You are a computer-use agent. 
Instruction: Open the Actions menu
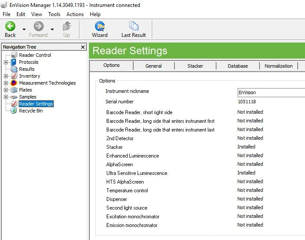75,14
